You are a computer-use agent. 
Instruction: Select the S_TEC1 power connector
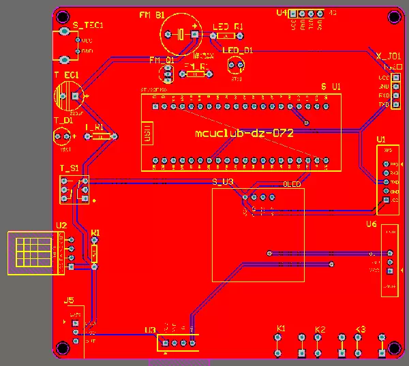pos(66,46)
